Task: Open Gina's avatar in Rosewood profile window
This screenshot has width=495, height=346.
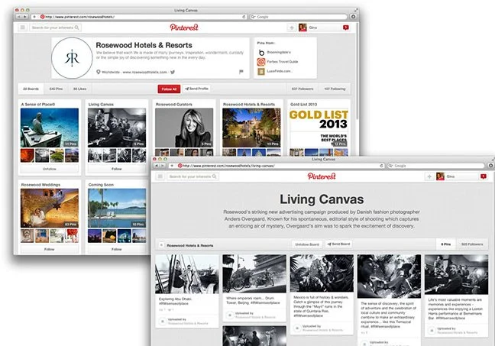Action: 302,27
